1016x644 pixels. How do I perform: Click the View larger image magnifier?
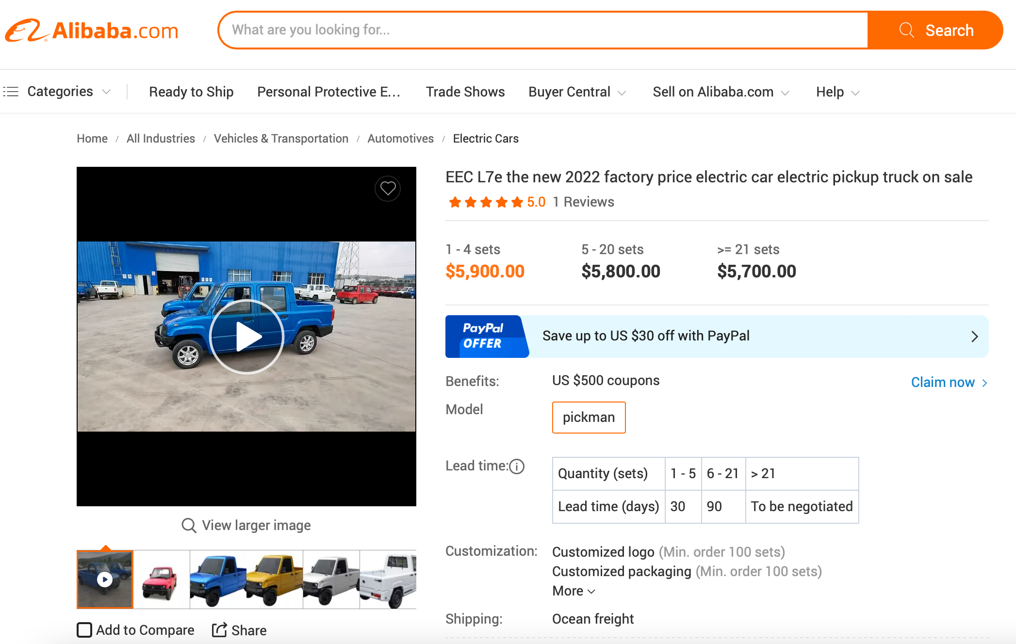pyautogui.click(x=189, y=525)
